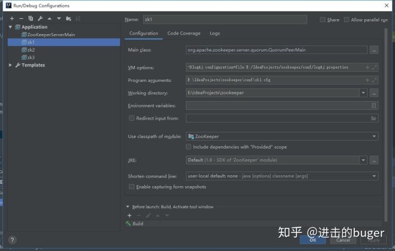Switch to the Code Coverage tab
The height and width of the screenshot is (251, 395).
184,34
